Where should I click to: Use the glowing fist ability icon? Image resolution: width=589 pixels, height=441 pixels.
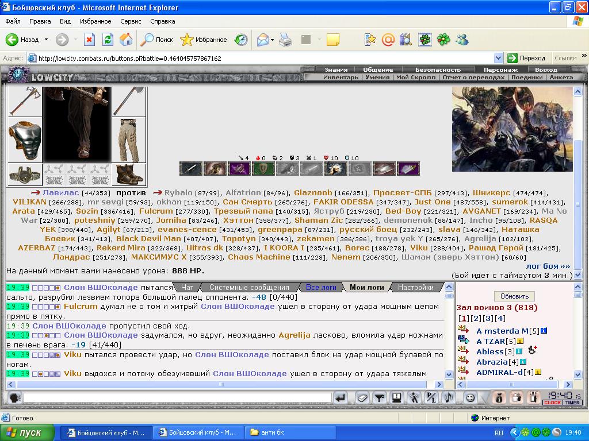[336, 169]
